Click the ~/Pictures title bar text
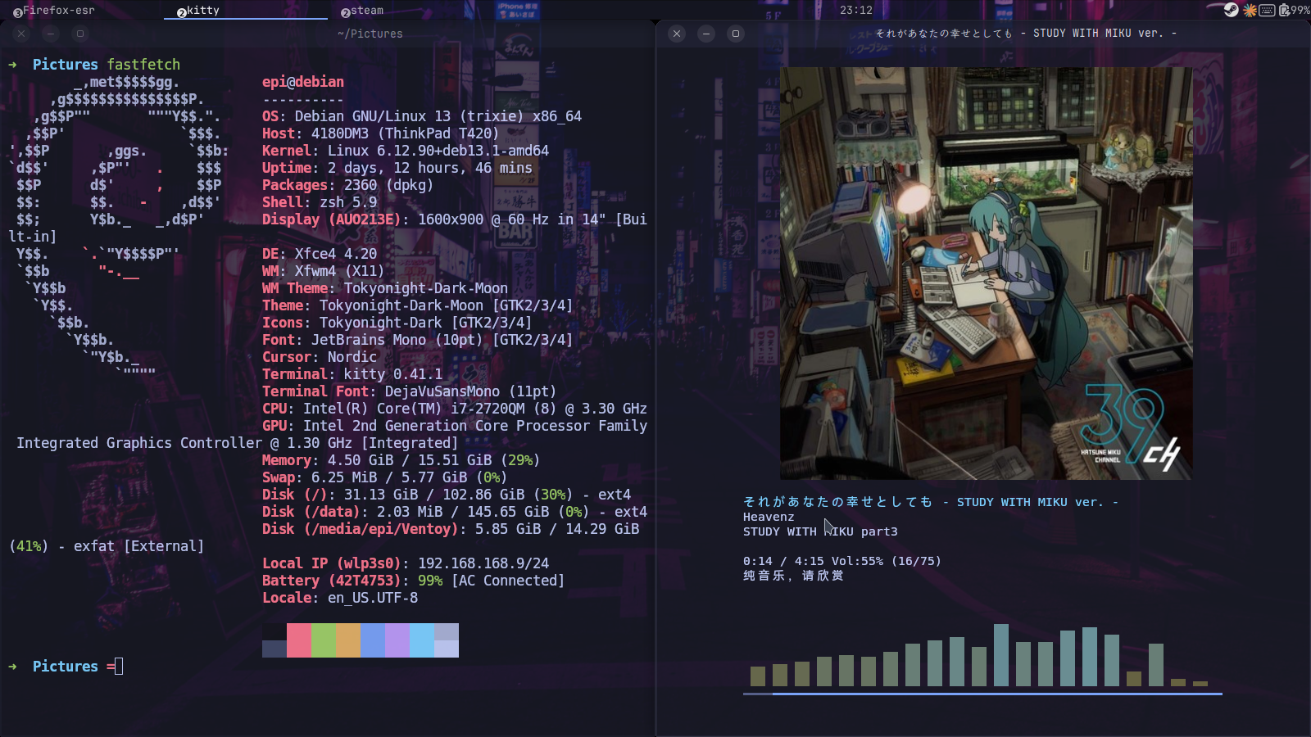 click(x=370, y=34)
